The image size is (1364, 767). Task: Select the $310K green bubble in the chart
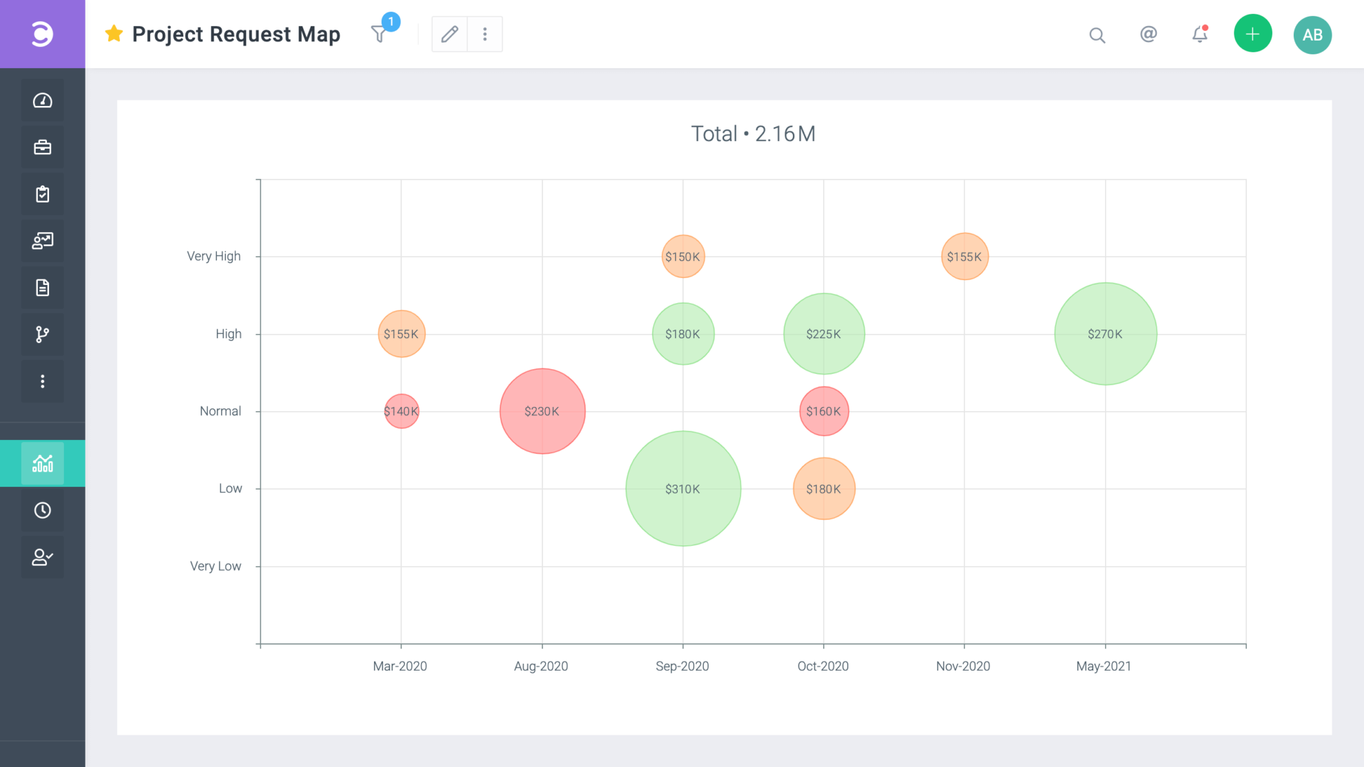pos(683,488)
